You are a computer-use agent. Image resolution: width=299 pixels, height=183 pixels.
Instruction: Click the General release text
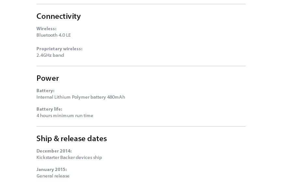coord(53,176)
